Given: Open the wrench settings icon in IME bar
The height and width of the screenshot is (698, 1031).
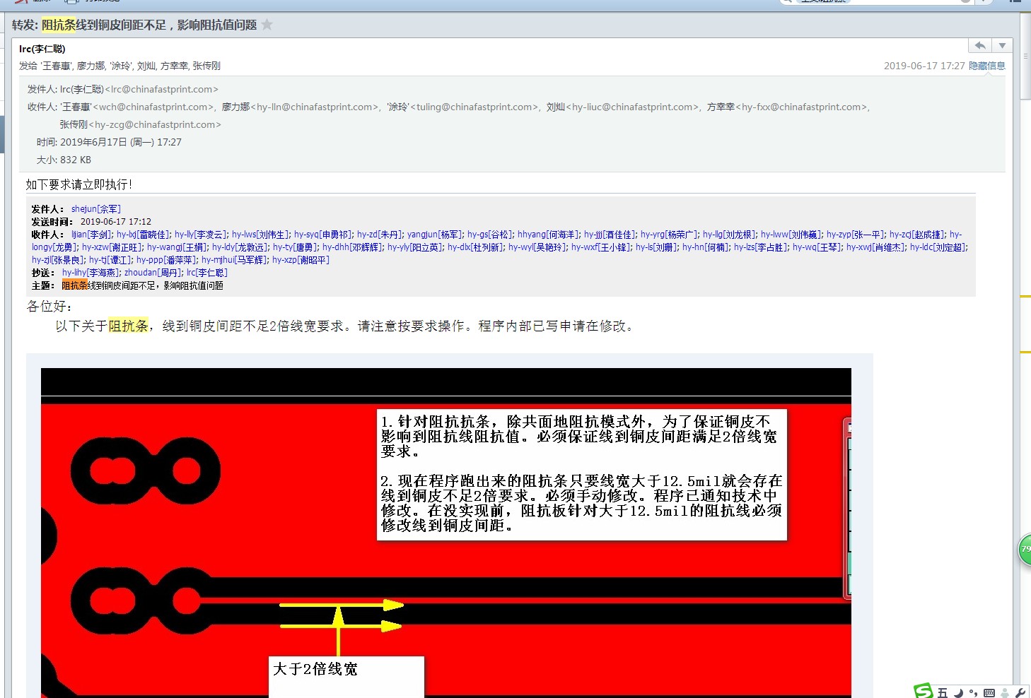Looking at the screenshot, I should [1020, 693].
